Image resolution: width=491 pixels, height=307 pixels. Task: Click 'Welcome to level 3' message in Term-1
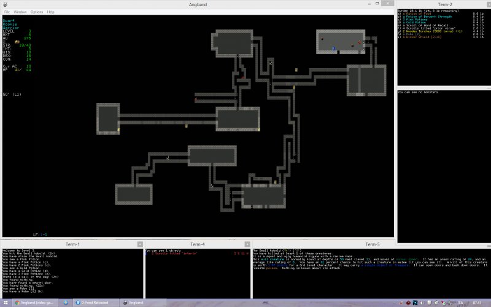[18, 251]
